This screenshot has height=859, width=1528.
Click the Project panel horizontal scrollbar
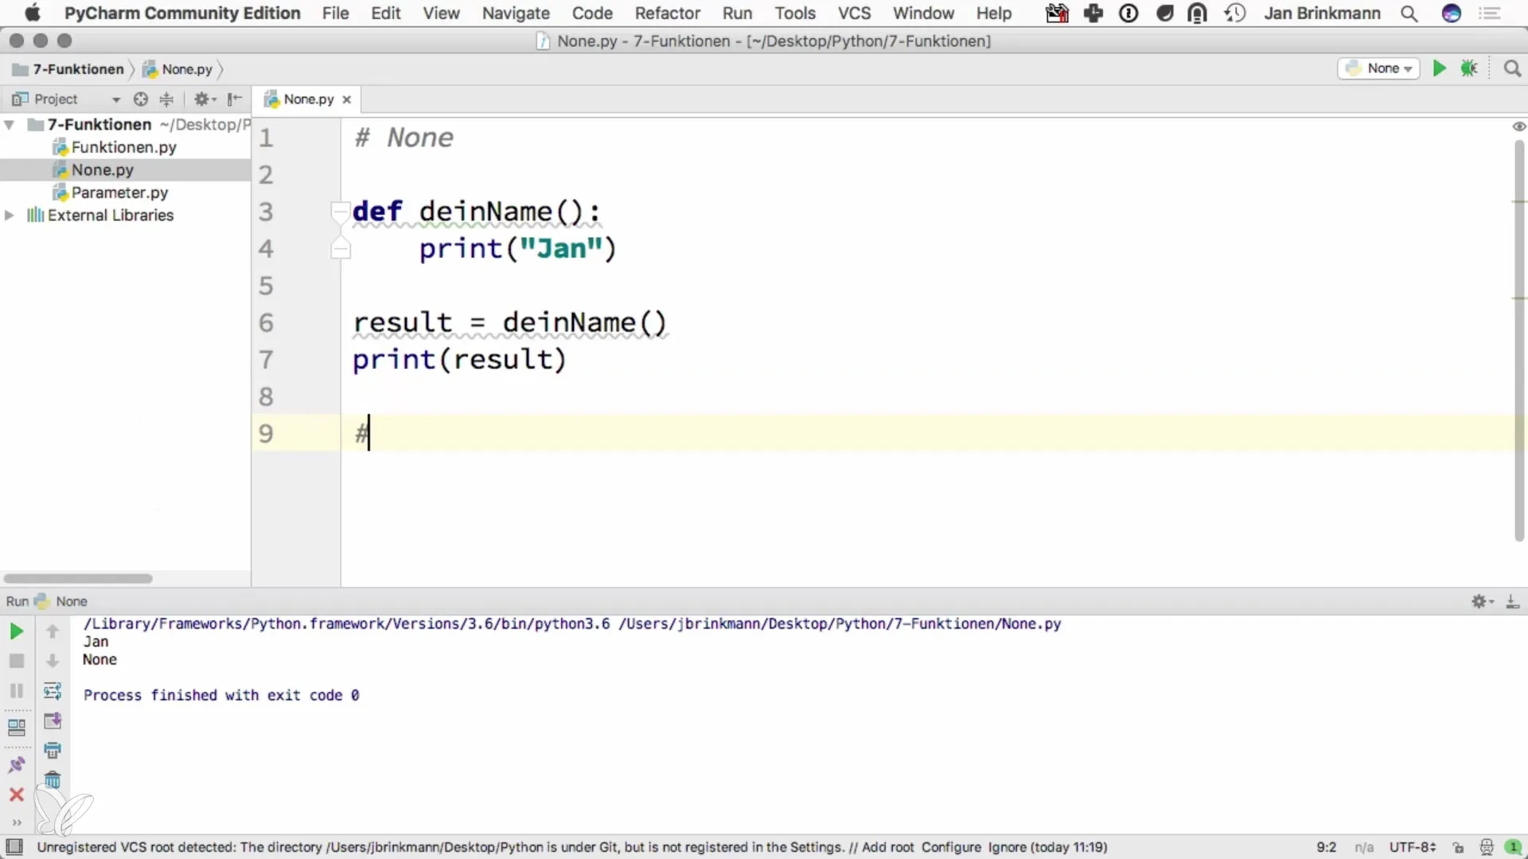tap(77, 578)
